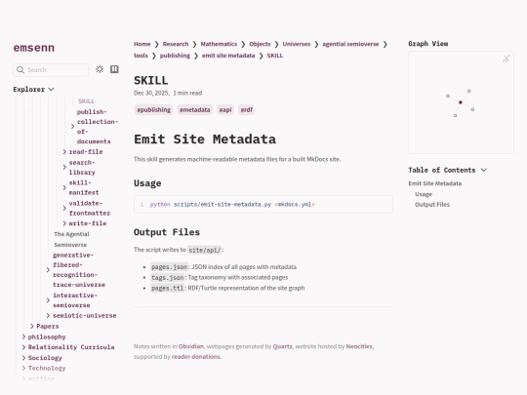Go to emit site metadata breadcrumb
The height and width of the screenshot is (395, 527).
pos(228,56)
